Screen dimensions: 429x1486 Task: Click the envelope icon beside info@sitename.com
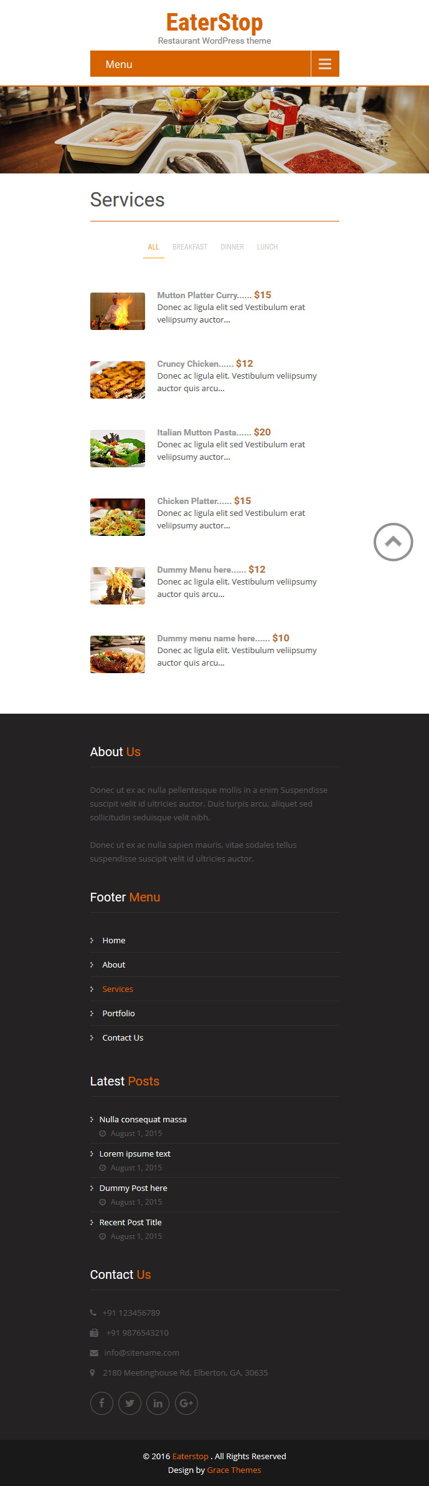pos(94,1352)
